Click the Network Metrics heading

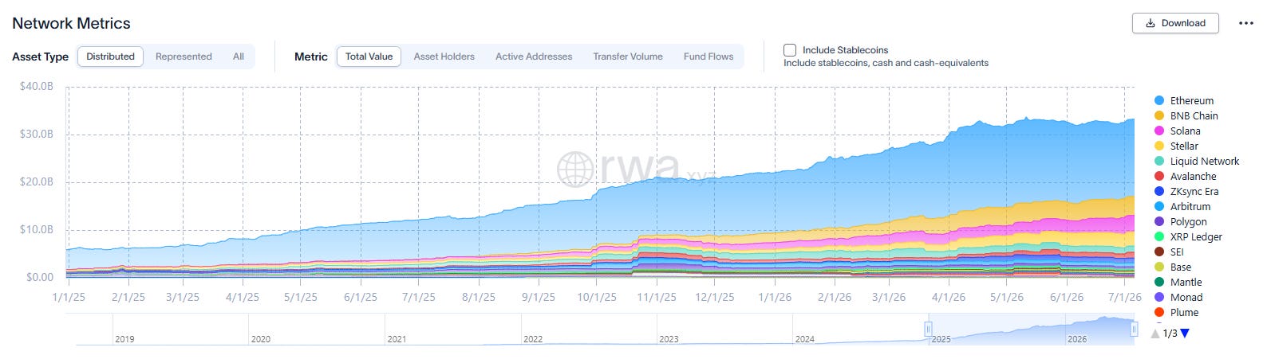pos(71,23)
